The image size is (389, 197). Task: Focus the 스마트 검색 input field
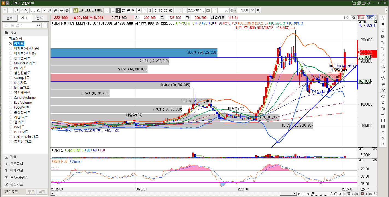pyautogui.click(x=19, y=25)
